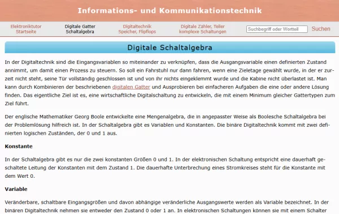
Task: Click the Konstante heading
Action: pos(19,147)
